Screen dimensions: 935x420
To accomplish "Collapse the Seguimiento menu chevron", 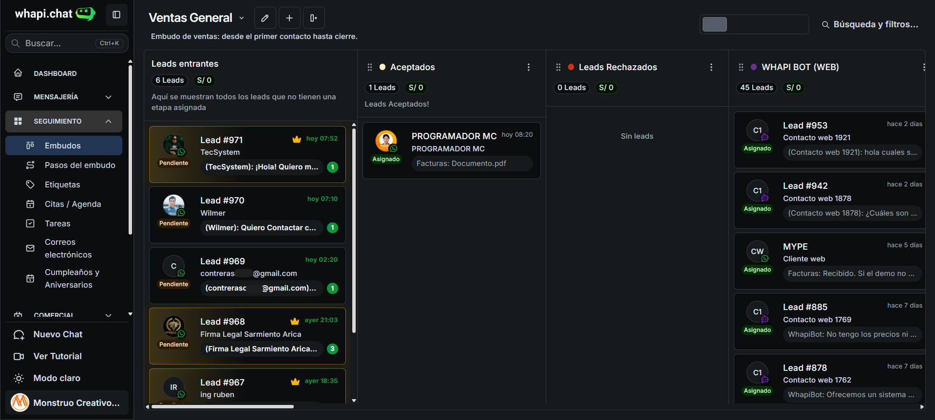I will pos(108,121).
